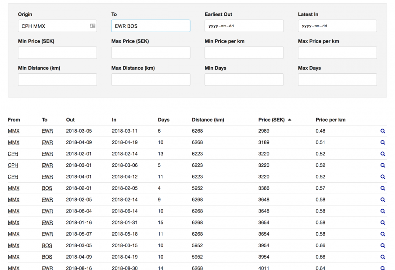395x270 pixels.
Task: Click the BOS destination code on 2018-02-01 row
Action: point(47,188)
